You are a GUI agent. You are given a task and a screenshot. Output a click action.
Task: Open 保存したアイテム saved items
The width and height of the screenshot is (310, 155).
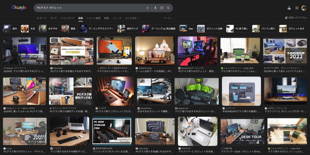click(x=296, y=18)
